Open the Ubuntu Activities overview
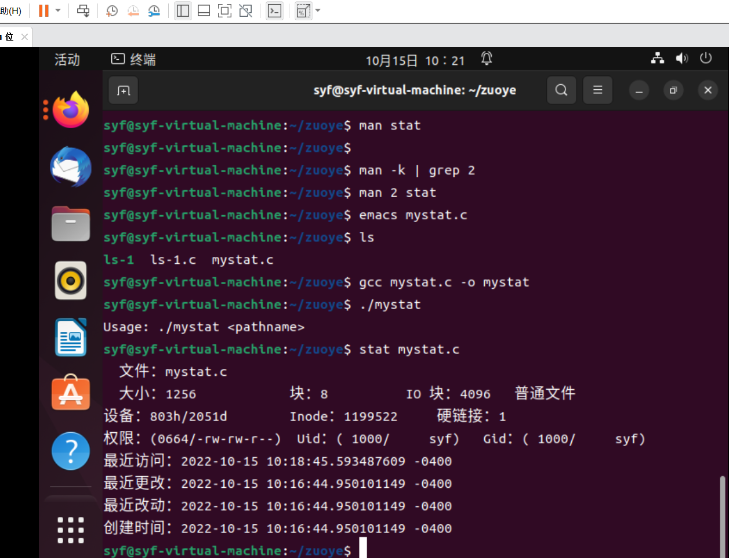The height and width of the screenshot is (558, 729). (x=67, y=59)
